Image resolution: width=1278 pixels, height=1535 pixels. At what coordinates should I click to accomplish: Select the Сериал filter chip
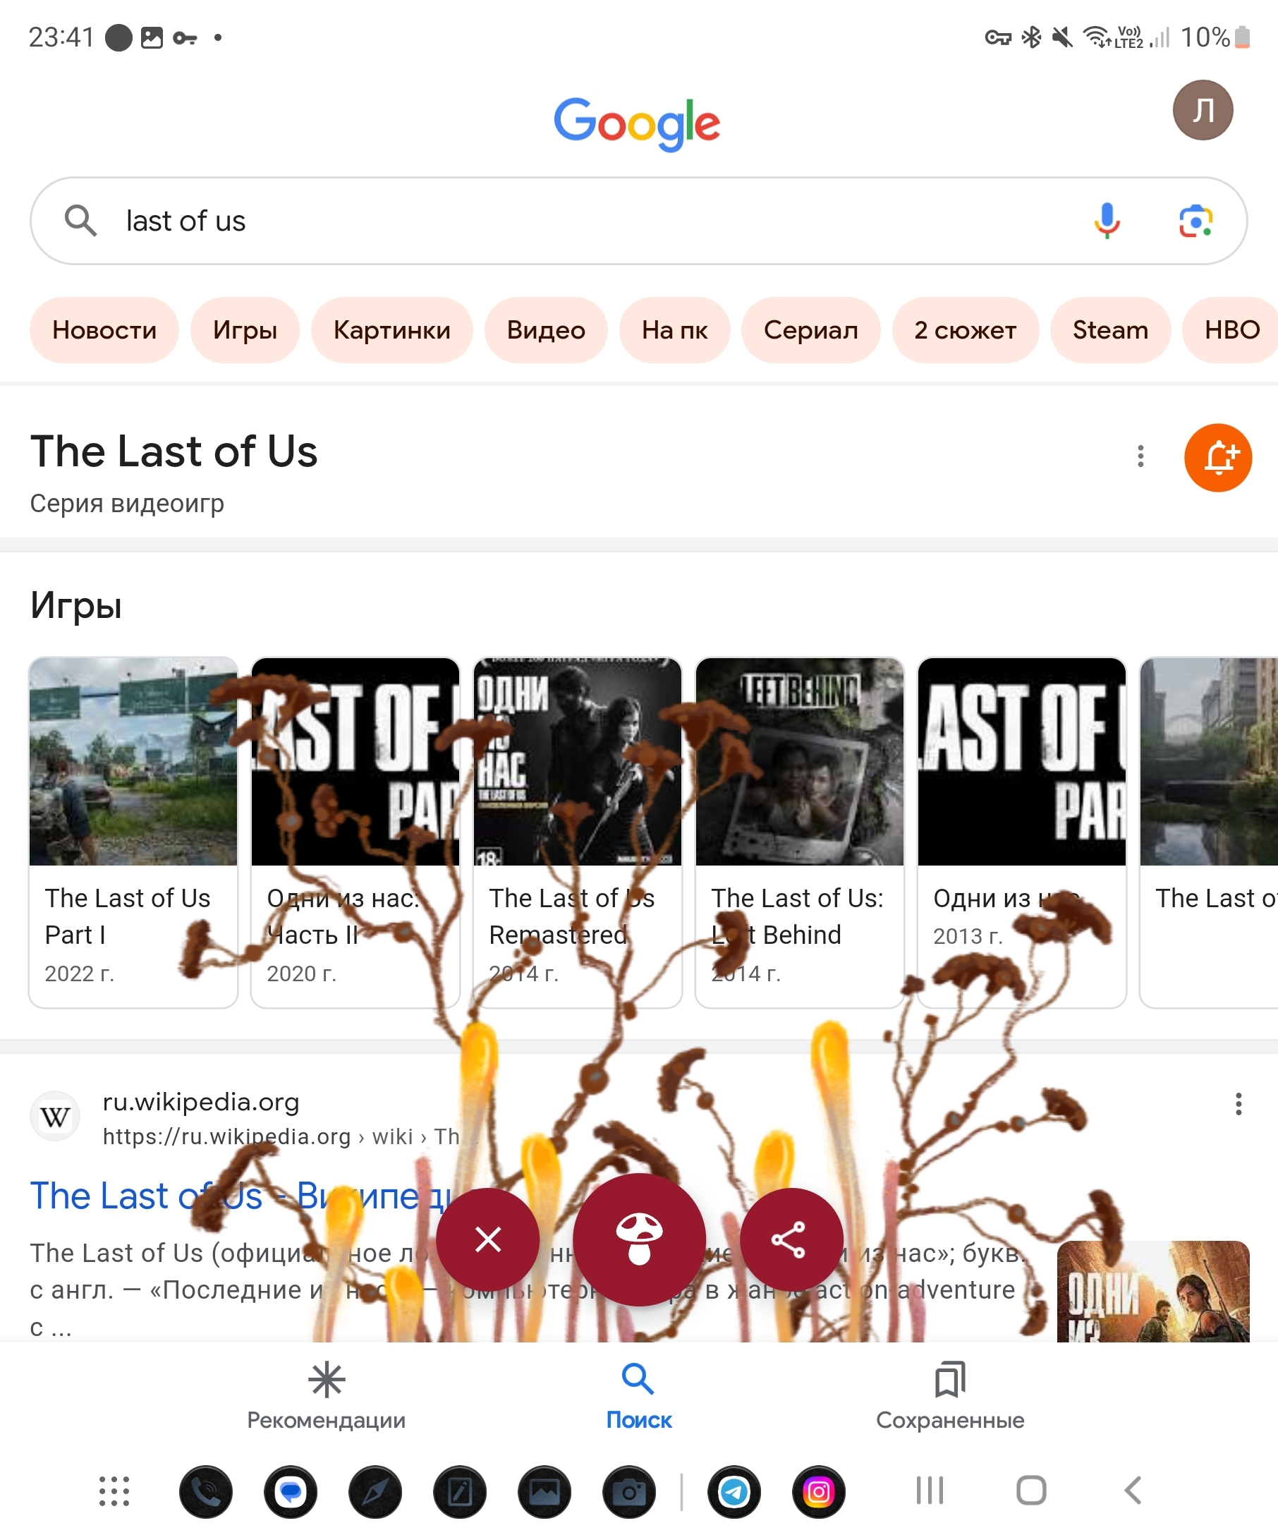click(810, 329)
